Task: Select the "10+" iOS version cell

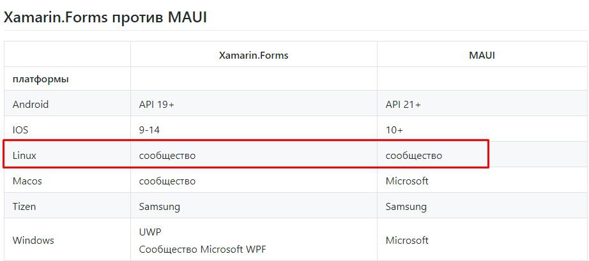Action: click(x=394, y=130)
